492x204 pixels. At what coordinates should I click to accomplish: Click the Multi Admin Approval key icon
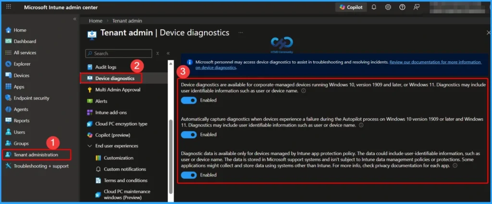[90, 90]
